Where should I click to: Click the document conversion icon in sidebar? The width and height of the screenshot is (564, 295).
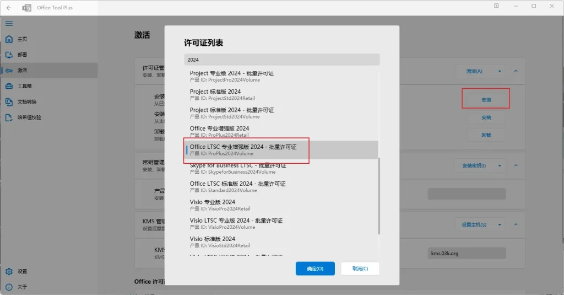(x=9, y=102)
